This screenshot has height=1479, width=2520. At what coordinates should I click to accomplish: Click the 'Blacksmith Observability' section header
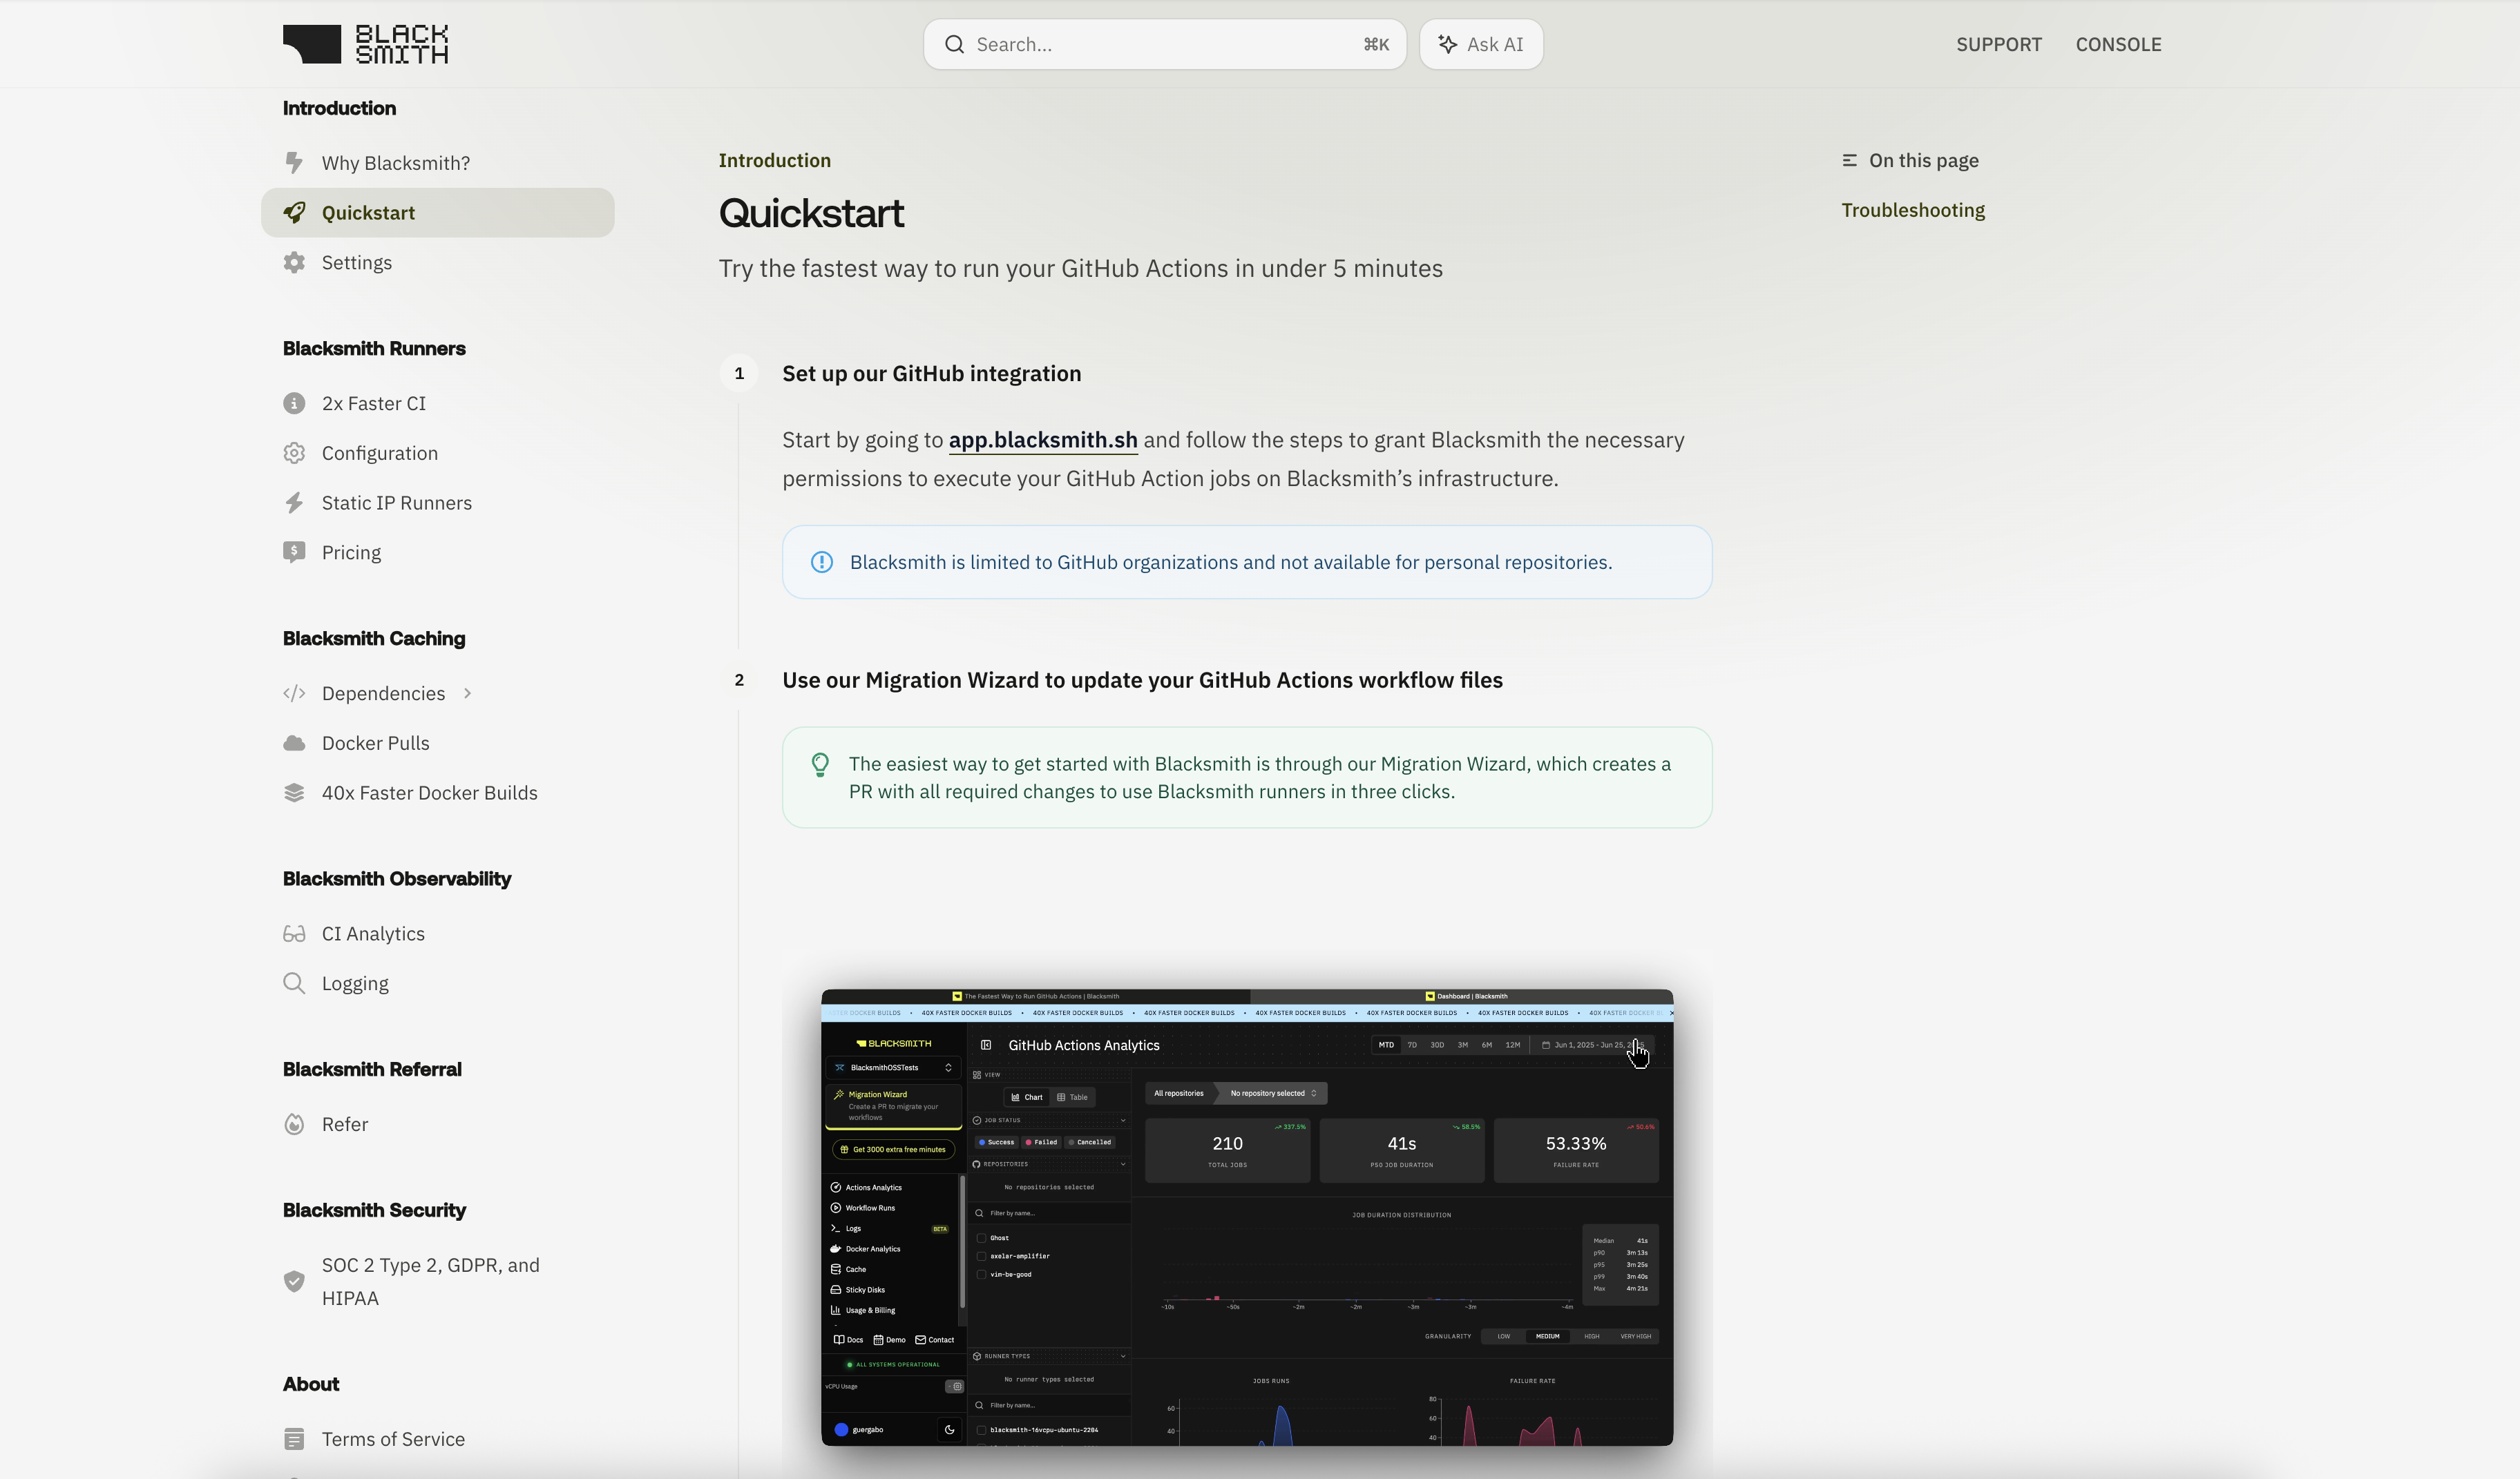point(397,880)
